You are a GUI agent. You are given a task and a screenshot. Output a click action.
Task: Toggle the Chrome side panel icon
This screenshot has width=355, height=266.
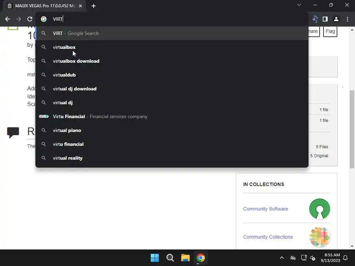pos(325,19)
